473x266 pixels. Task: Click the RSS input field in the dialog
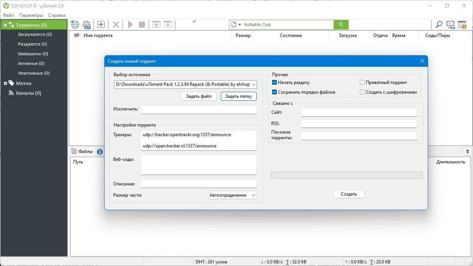click(359, 124)
